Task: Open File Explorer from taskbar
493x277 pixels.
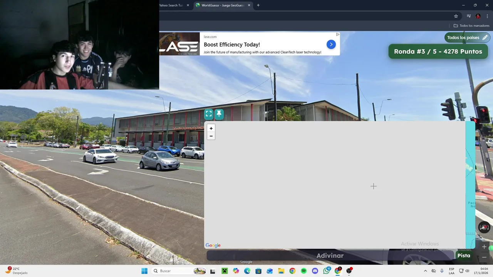Action: coord(281,271)
